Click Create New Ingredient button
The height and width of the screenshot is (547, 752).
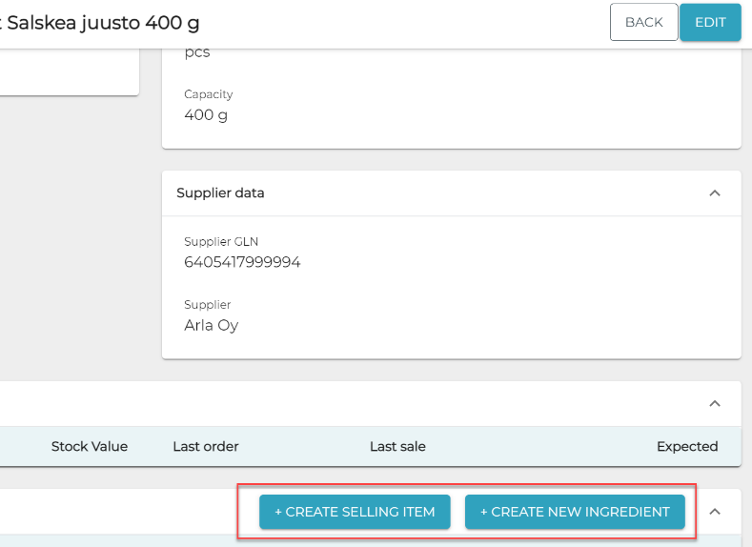pyautogui.click(x=575, y=512)
